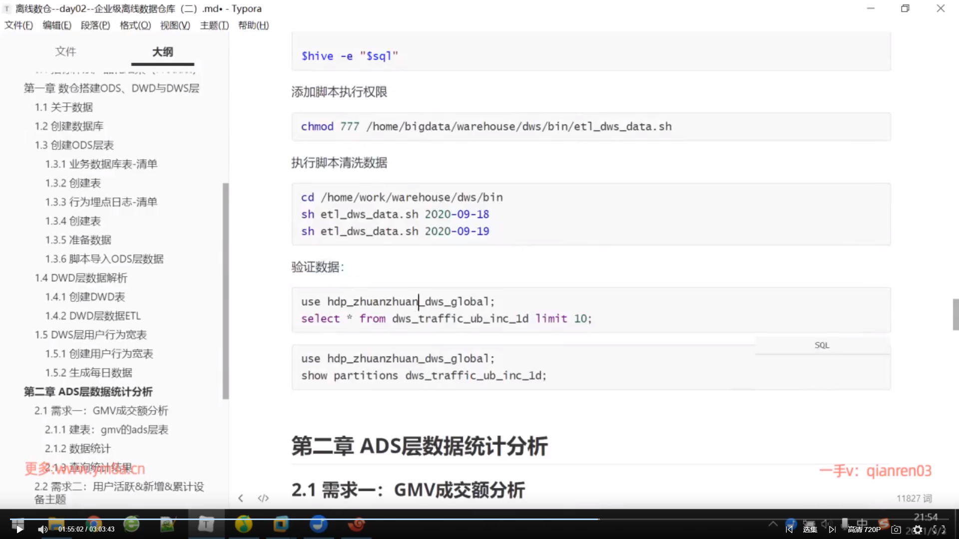The height and width of the screenshot is (539, 959).
Task: Open the 选集 episode list
Action: [810, 530]
